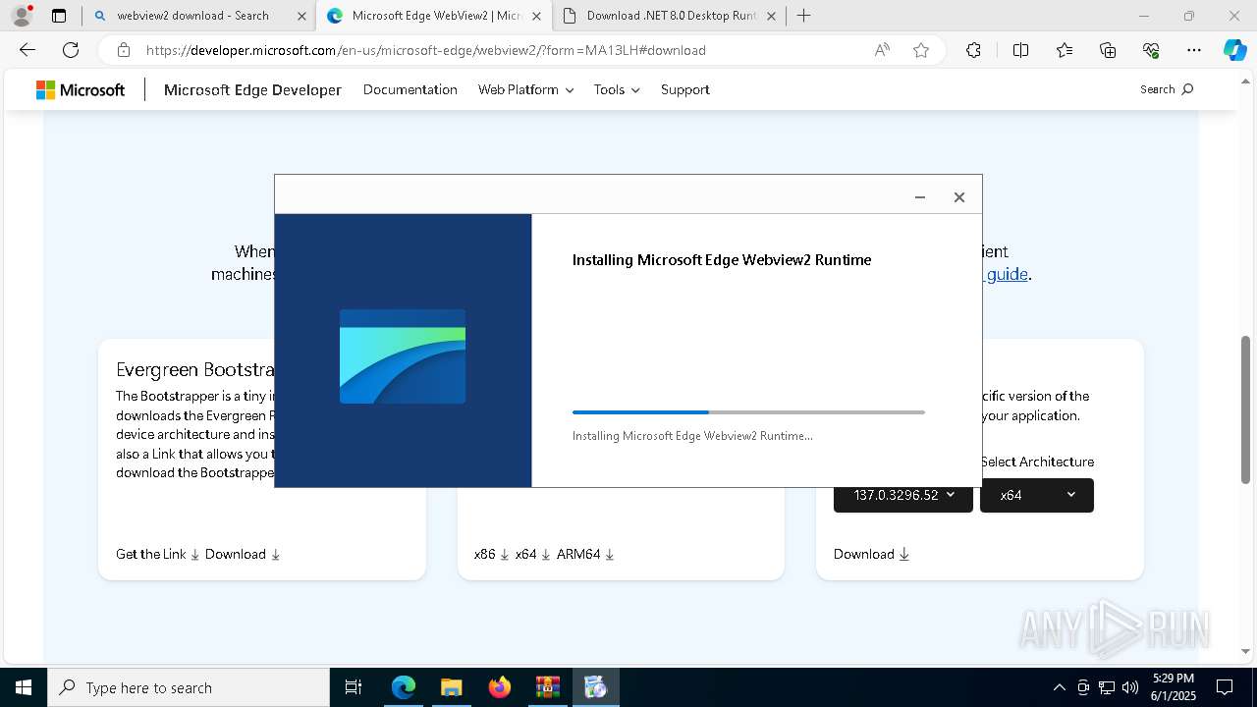Open File Explorer from taskbar
The height and width of the screenshot is (707, 1257).
pyautogui.click(x=451, y=687)
